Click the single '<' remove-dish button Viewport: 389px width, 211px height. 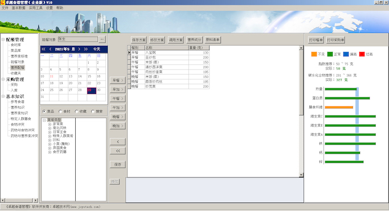click(x=118, y=142)
